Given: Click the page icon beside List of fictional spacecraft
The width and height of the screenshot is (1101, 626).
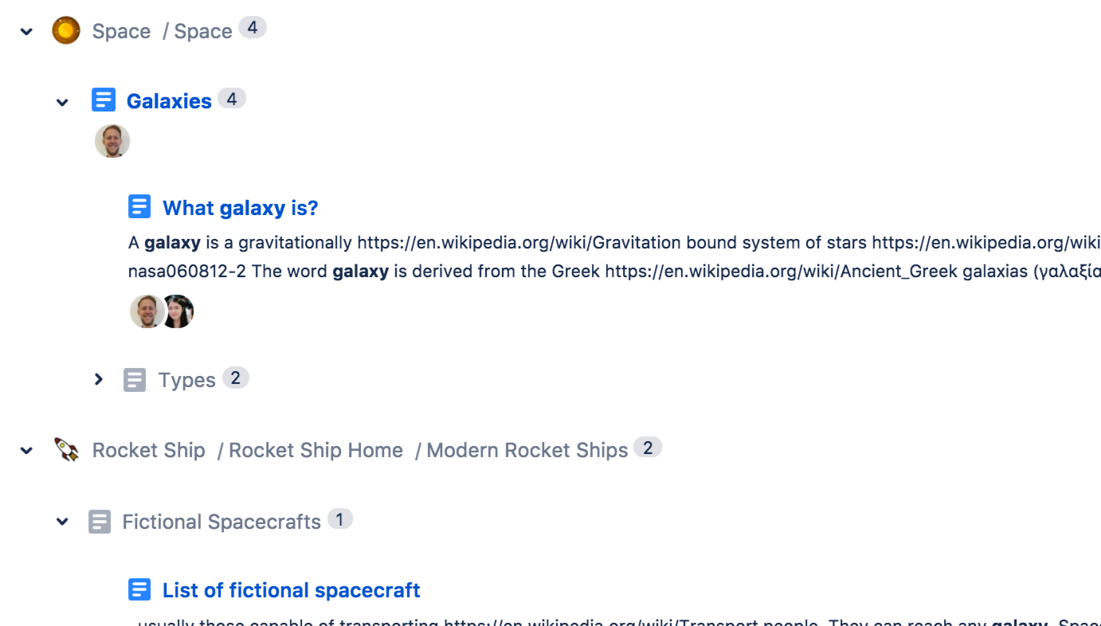Looking at the screenshot, I should tap(139, 589).
